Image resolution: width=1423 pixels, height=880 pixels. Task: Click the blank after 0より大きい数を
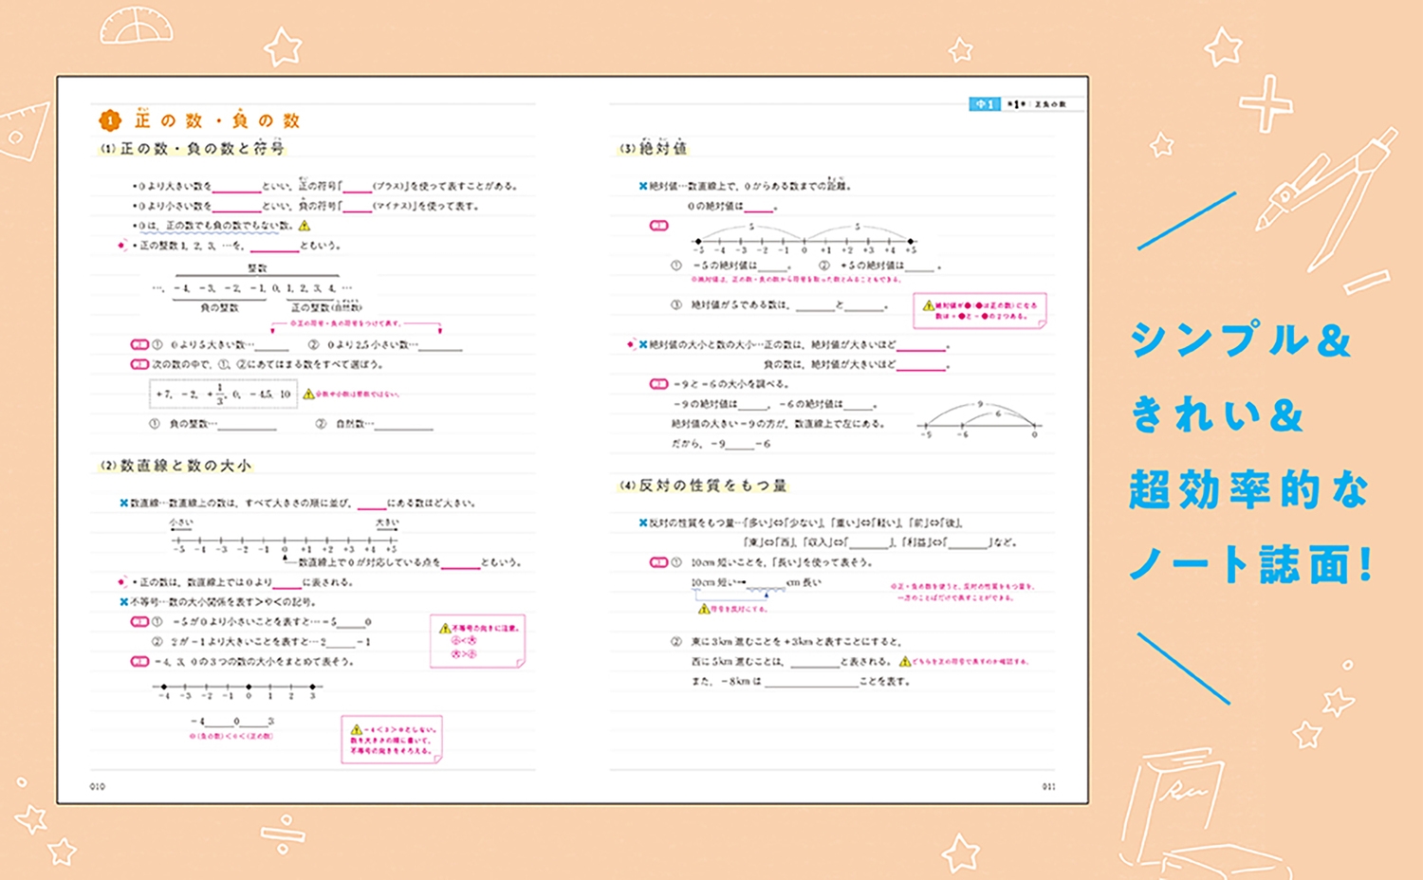click(x=236, y=187)
